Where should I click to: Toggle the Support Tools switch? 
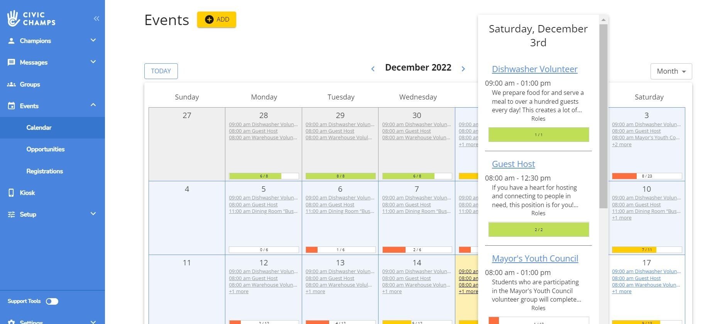click(x=52, y=302)
